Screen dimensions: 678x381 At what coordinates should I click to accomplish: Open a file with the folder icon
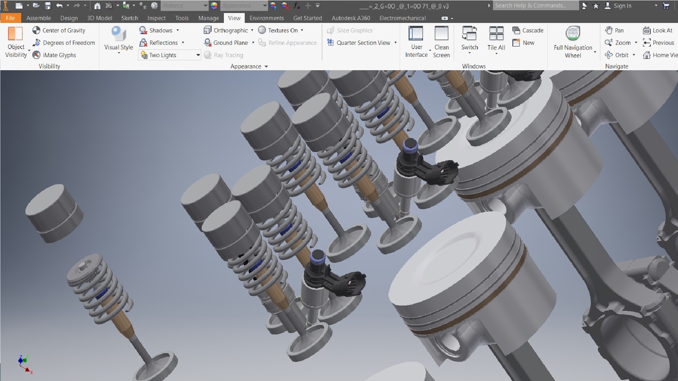point(36,6)
